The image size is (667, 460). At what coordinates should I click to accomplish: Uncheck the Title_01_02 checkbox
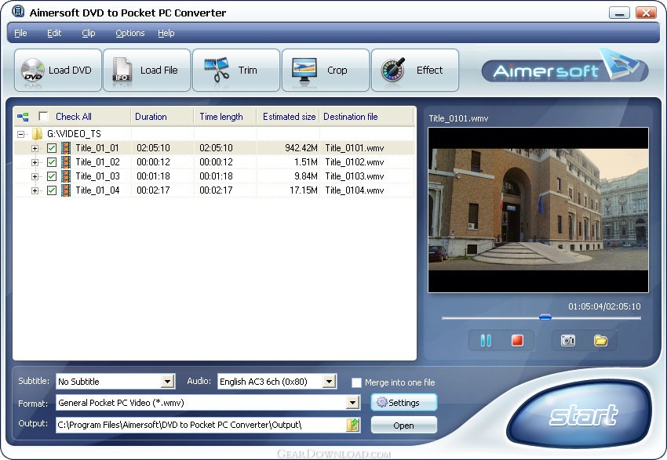[x=52, y=162]
